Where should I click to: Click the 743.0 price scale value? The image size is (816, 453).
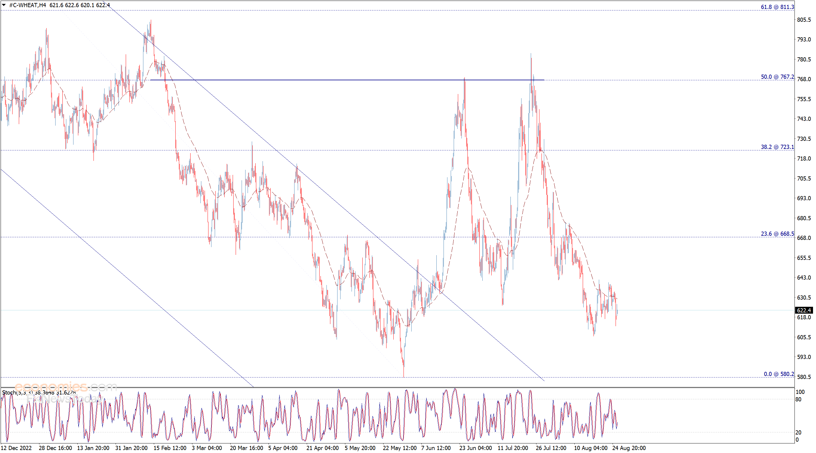click(x=804, y=119)
